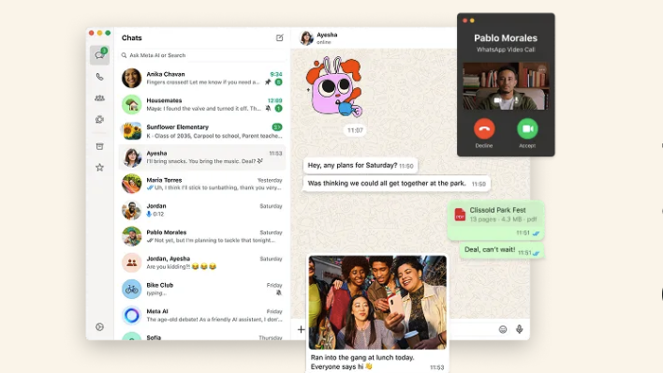Image resolution: width=663 pixels, height=373 pixels.
Task: Start a new chat with compose icon
Action: coord(279,37)
